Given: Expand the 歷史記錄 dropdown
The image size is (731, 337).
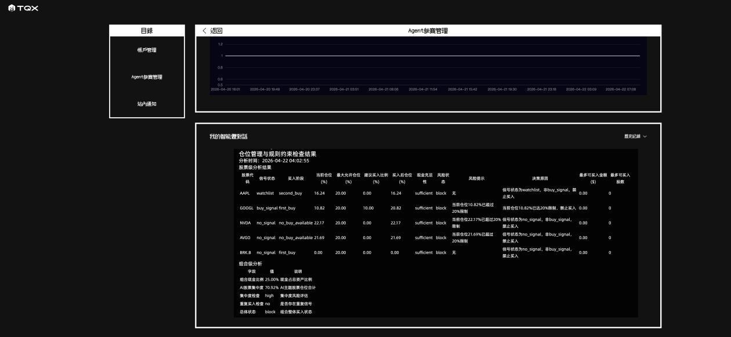Looking at the screenshot, I should [632, 136].
